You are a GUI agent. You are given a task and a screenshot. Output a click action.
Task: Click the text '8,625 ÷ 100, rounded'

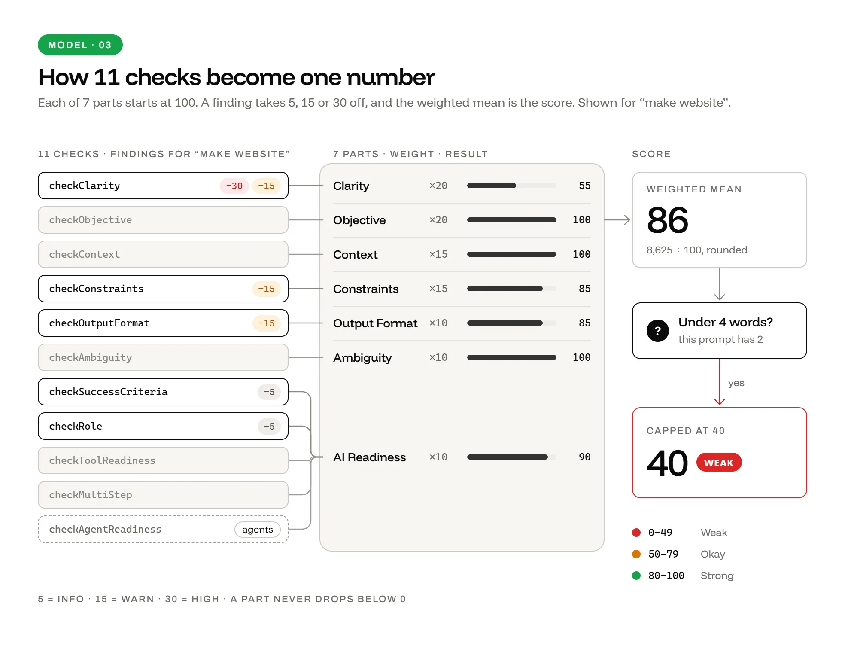coord(697,250)
